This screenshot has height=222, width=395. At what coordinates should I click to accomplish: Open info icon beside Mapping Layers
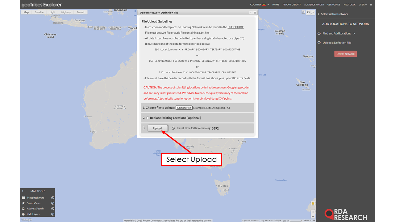(52, 198)
